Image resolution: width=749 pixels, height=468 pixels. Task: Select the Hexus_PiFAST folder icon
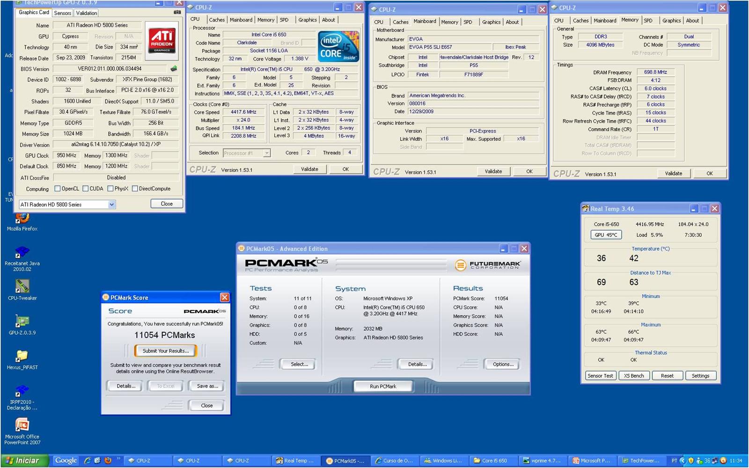click(x=22, y=360)
